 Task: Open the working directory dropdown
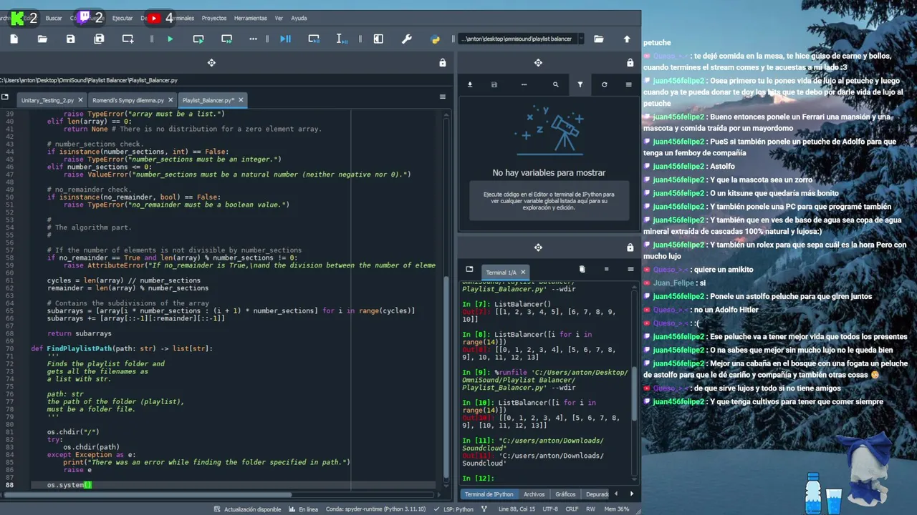[x=580, y=39]
